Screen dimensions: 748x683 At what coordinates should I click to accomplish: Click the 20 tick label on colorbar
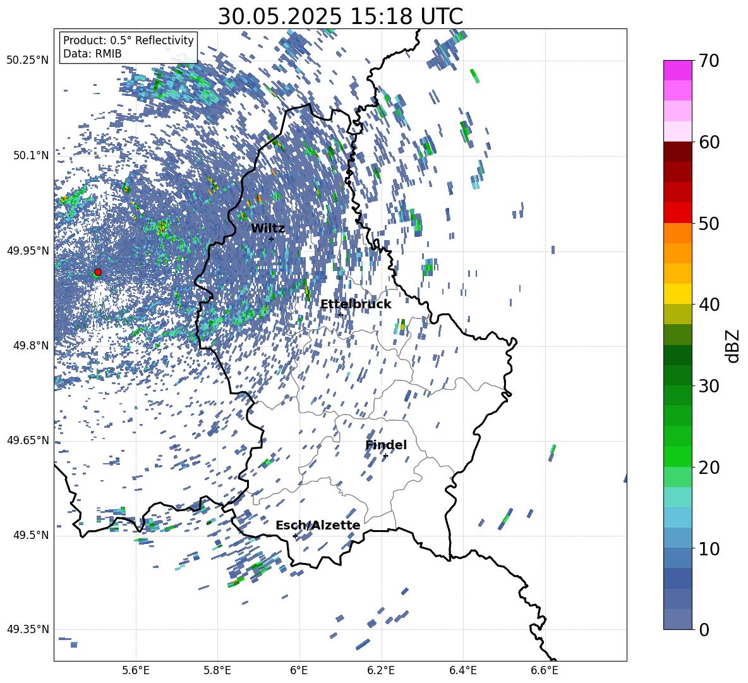(x=708, y=468)
